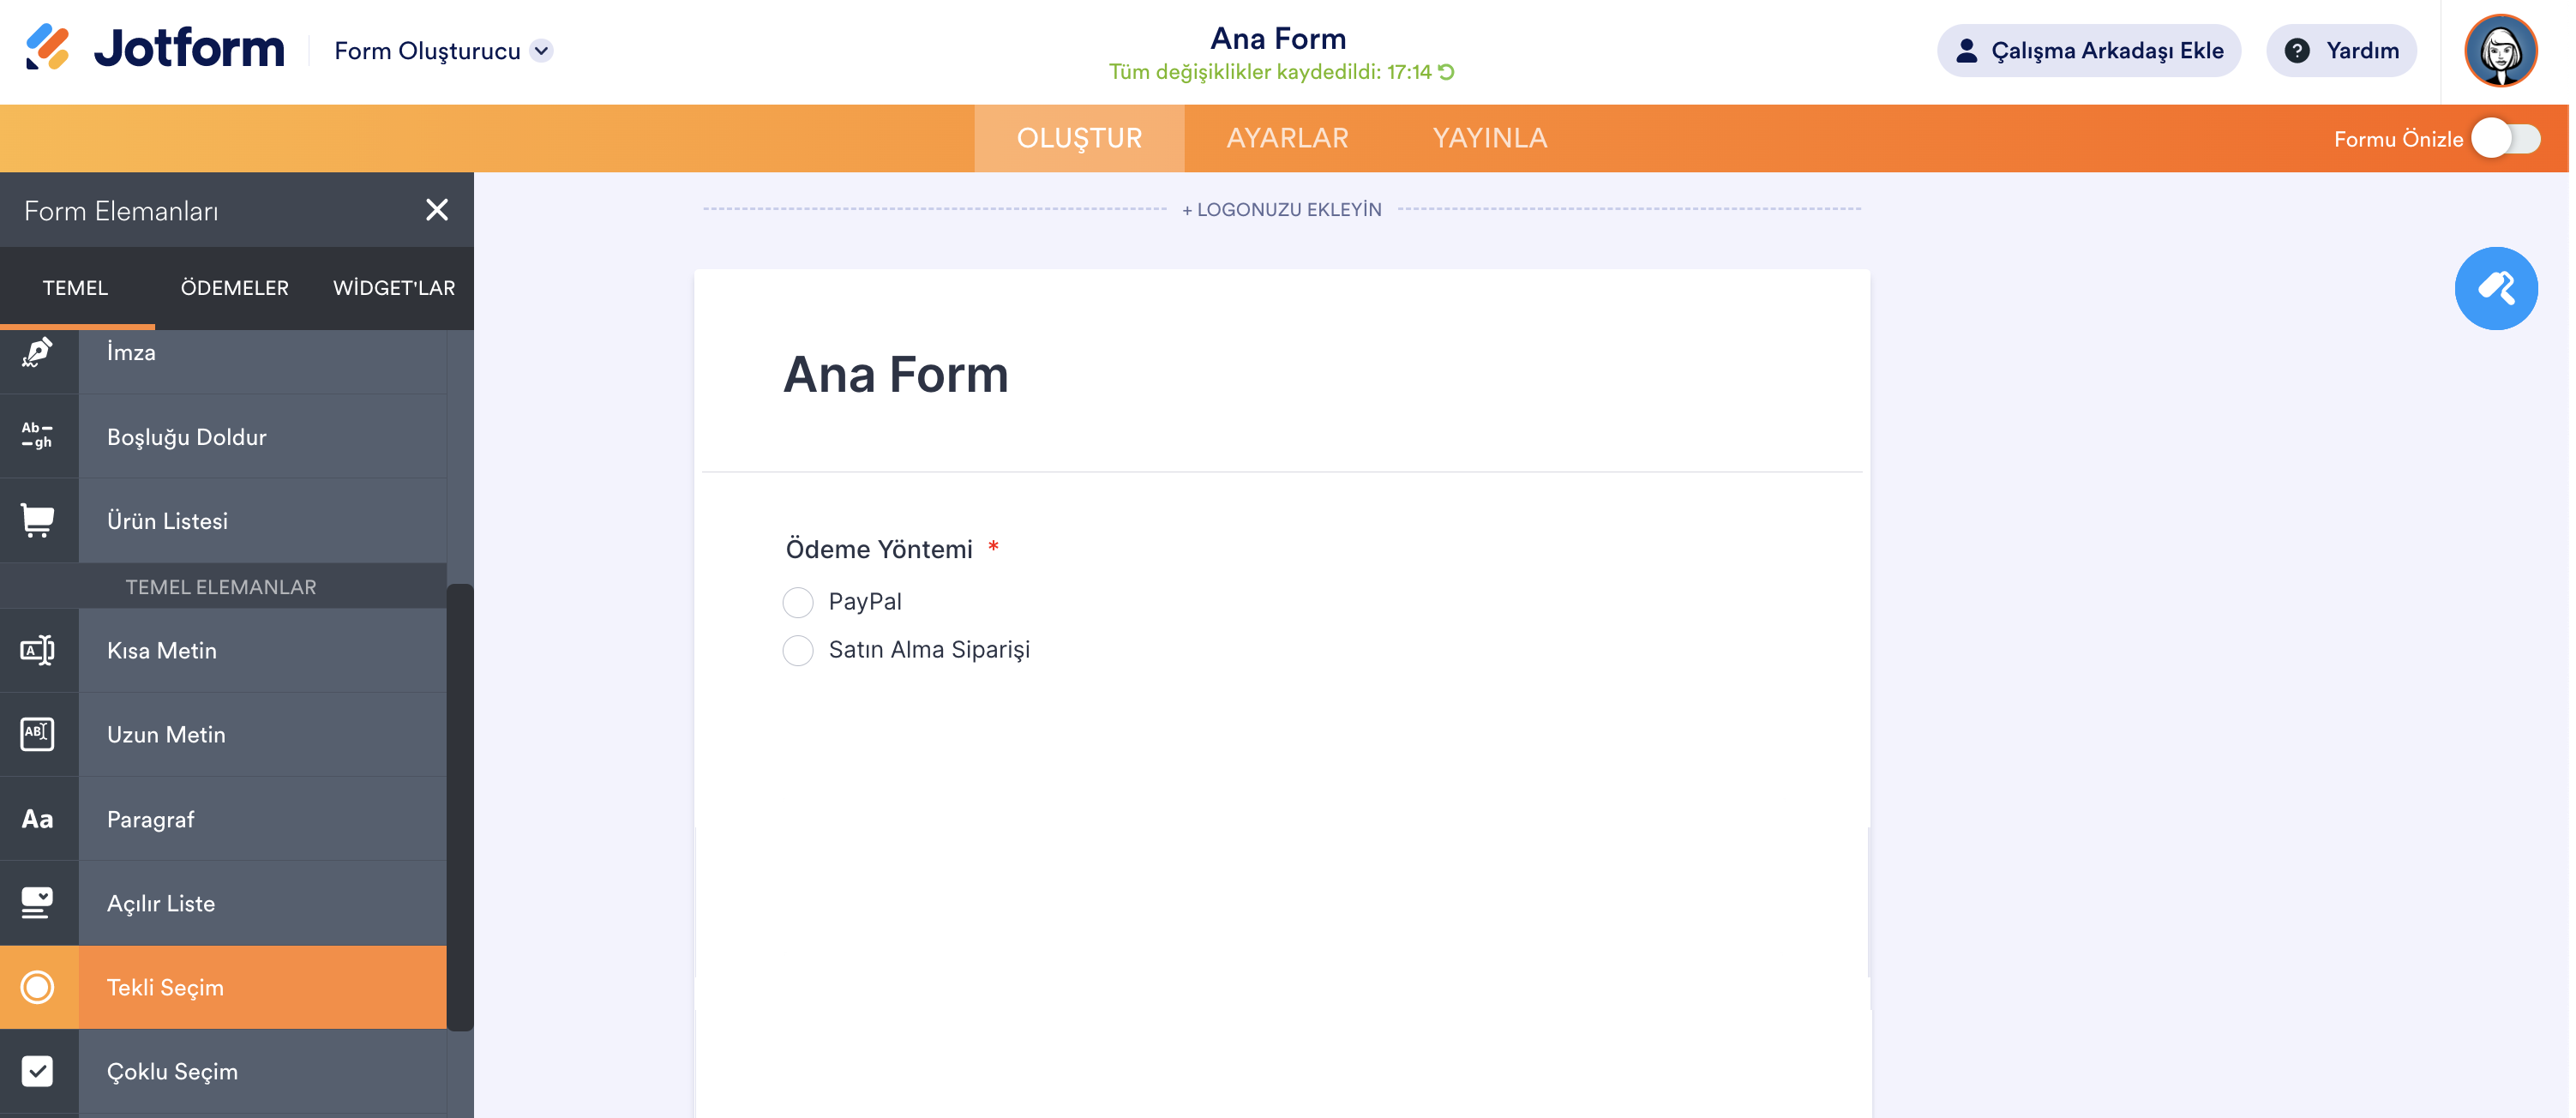Open the blue form designer paint roller
This screenshot has height=1118, width=2576.
coord(2495,288)
